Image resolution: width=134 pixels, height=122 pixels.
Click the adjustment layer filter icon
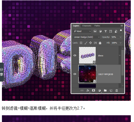click(x=100, y=31)
